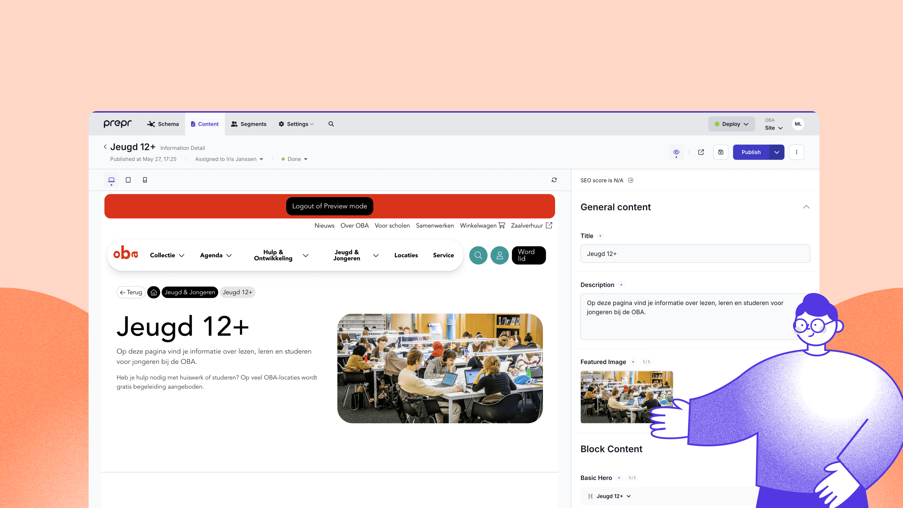Expand the Agenda menu
903x508 pixels.
pos(216,255)
